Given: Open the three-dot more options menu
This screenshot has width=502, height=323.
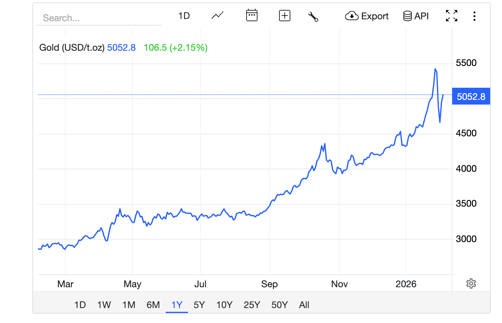Looking at the screenshot, I should pyautogui.click(x=474, y=16).
